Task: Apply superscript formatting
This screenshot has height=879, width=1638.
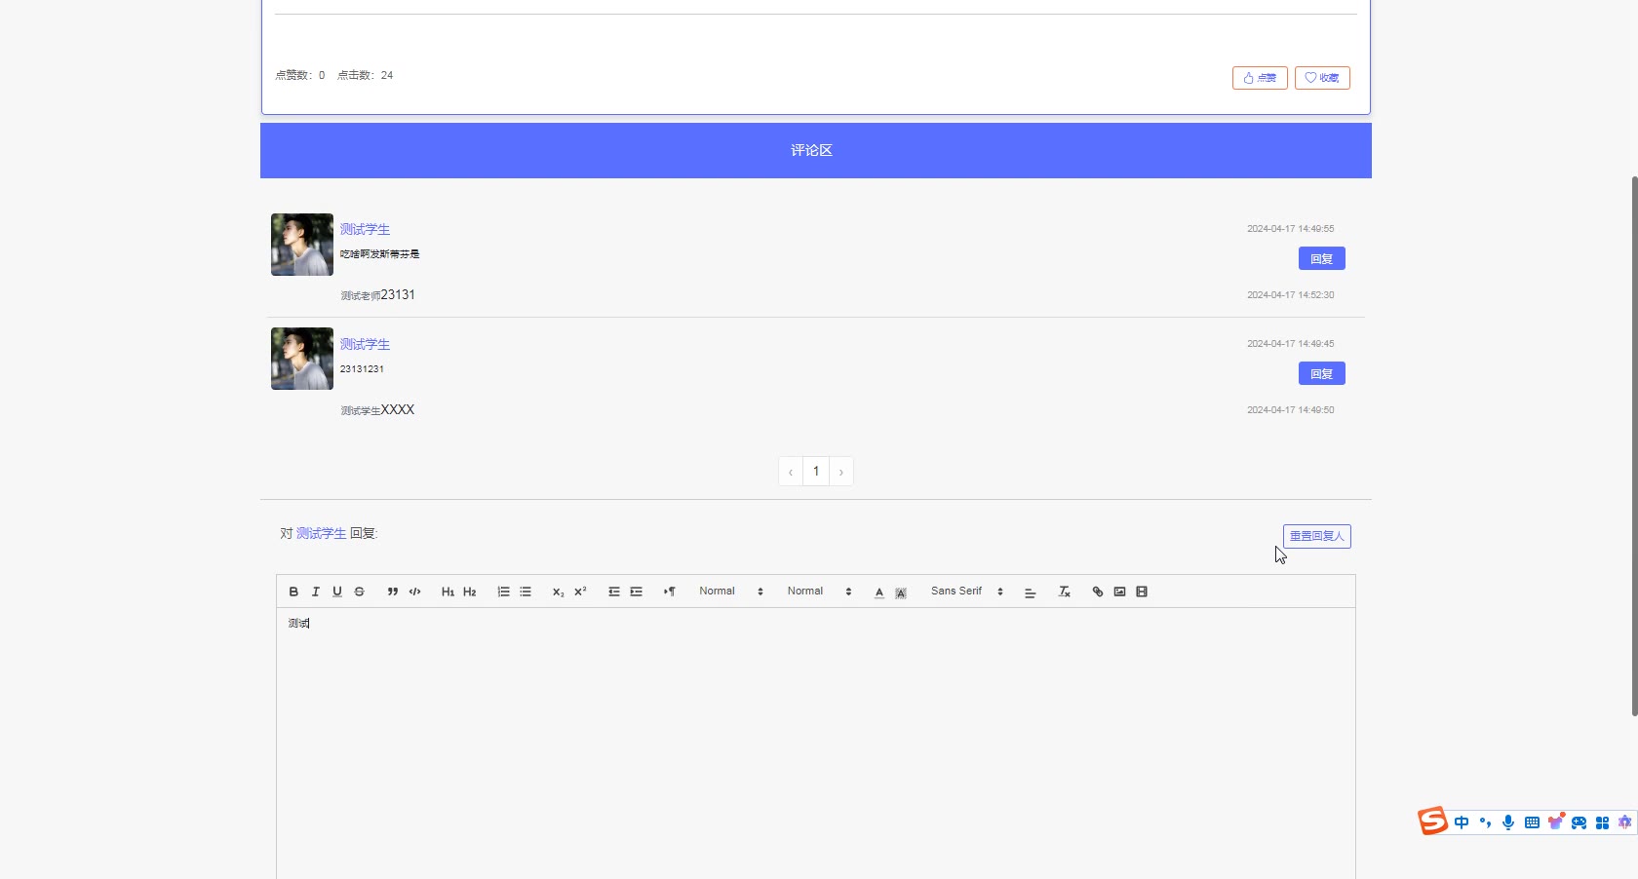Action: pyautogui.click(x=580, y=592)
